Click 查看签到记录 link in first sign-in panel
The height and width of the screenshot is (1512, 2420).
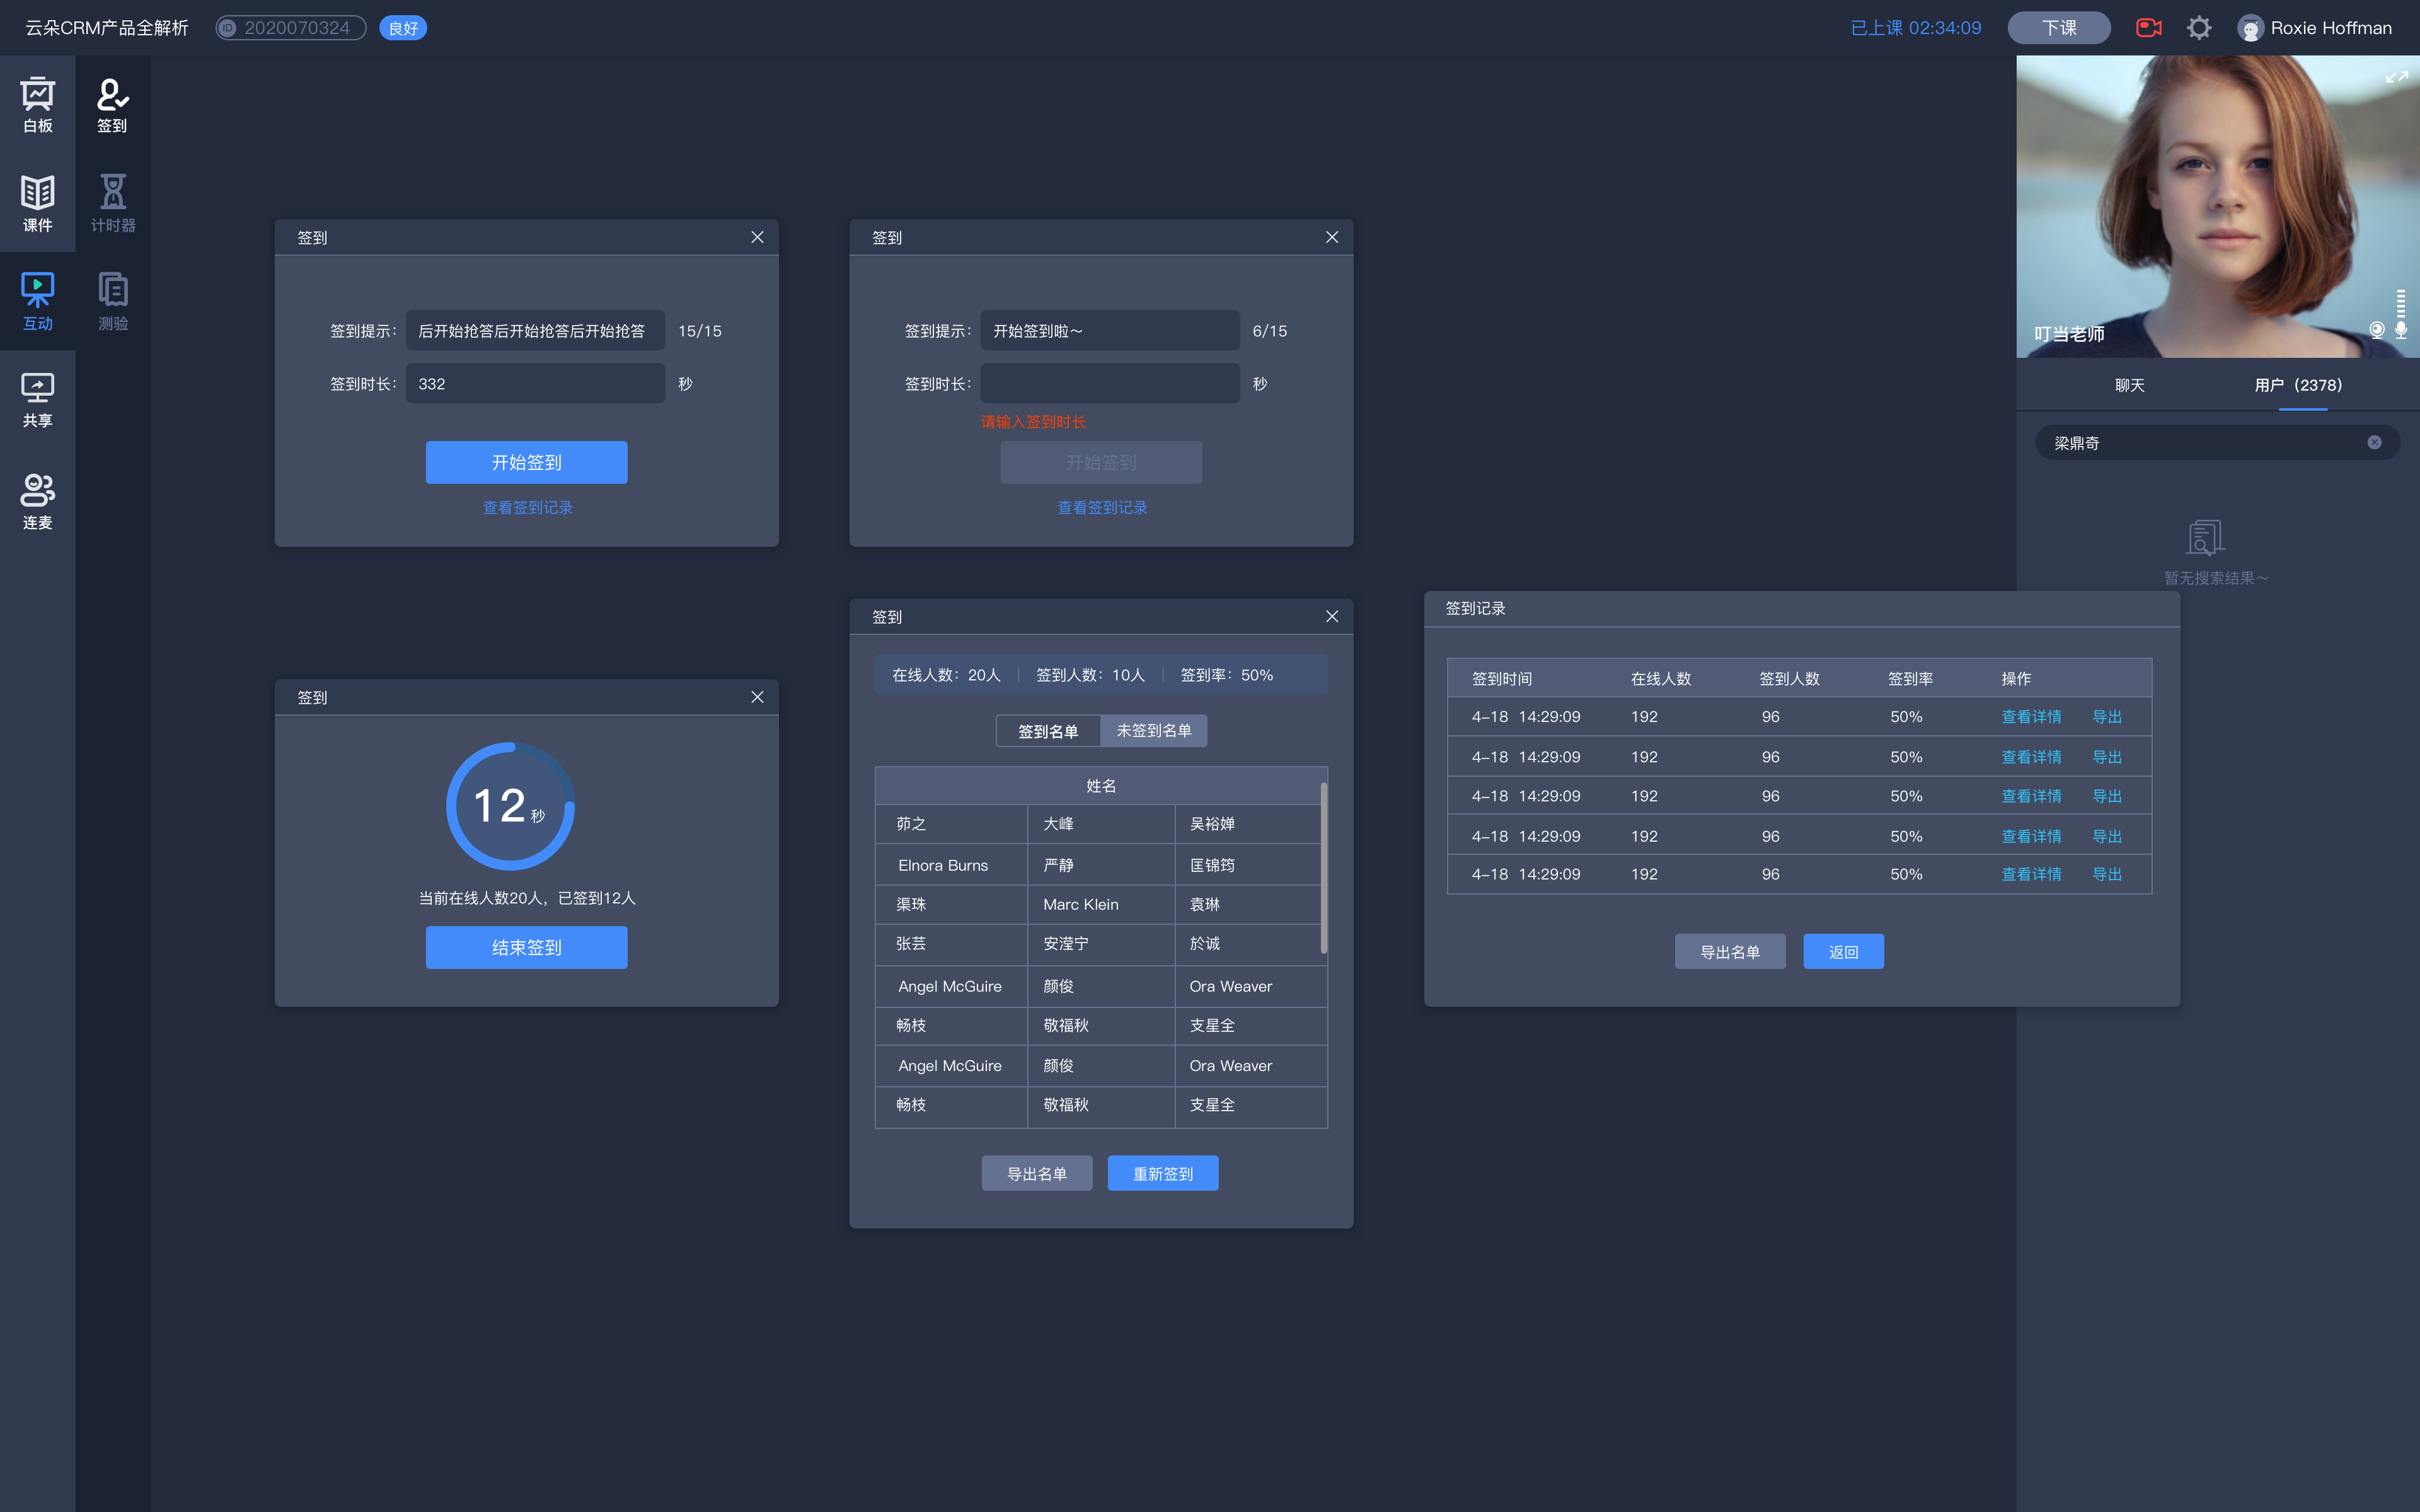[x=528, y=507]
